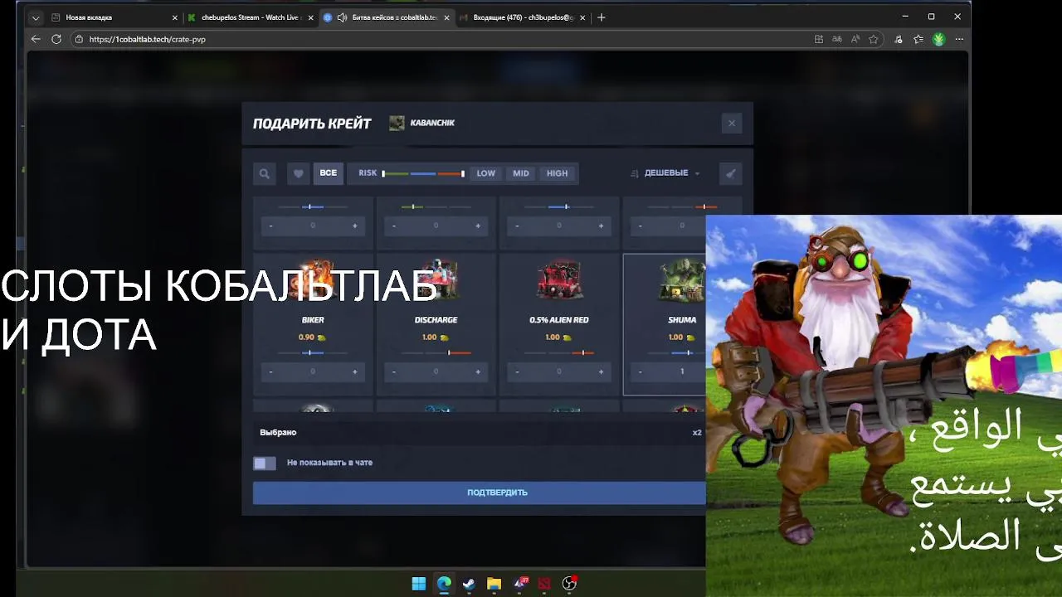Image resolution: width=1062 pixels, height=597 pixels.
Task: Decrease DISCHARGE crate quantity with minus
Action: click(x=393, y=371)
